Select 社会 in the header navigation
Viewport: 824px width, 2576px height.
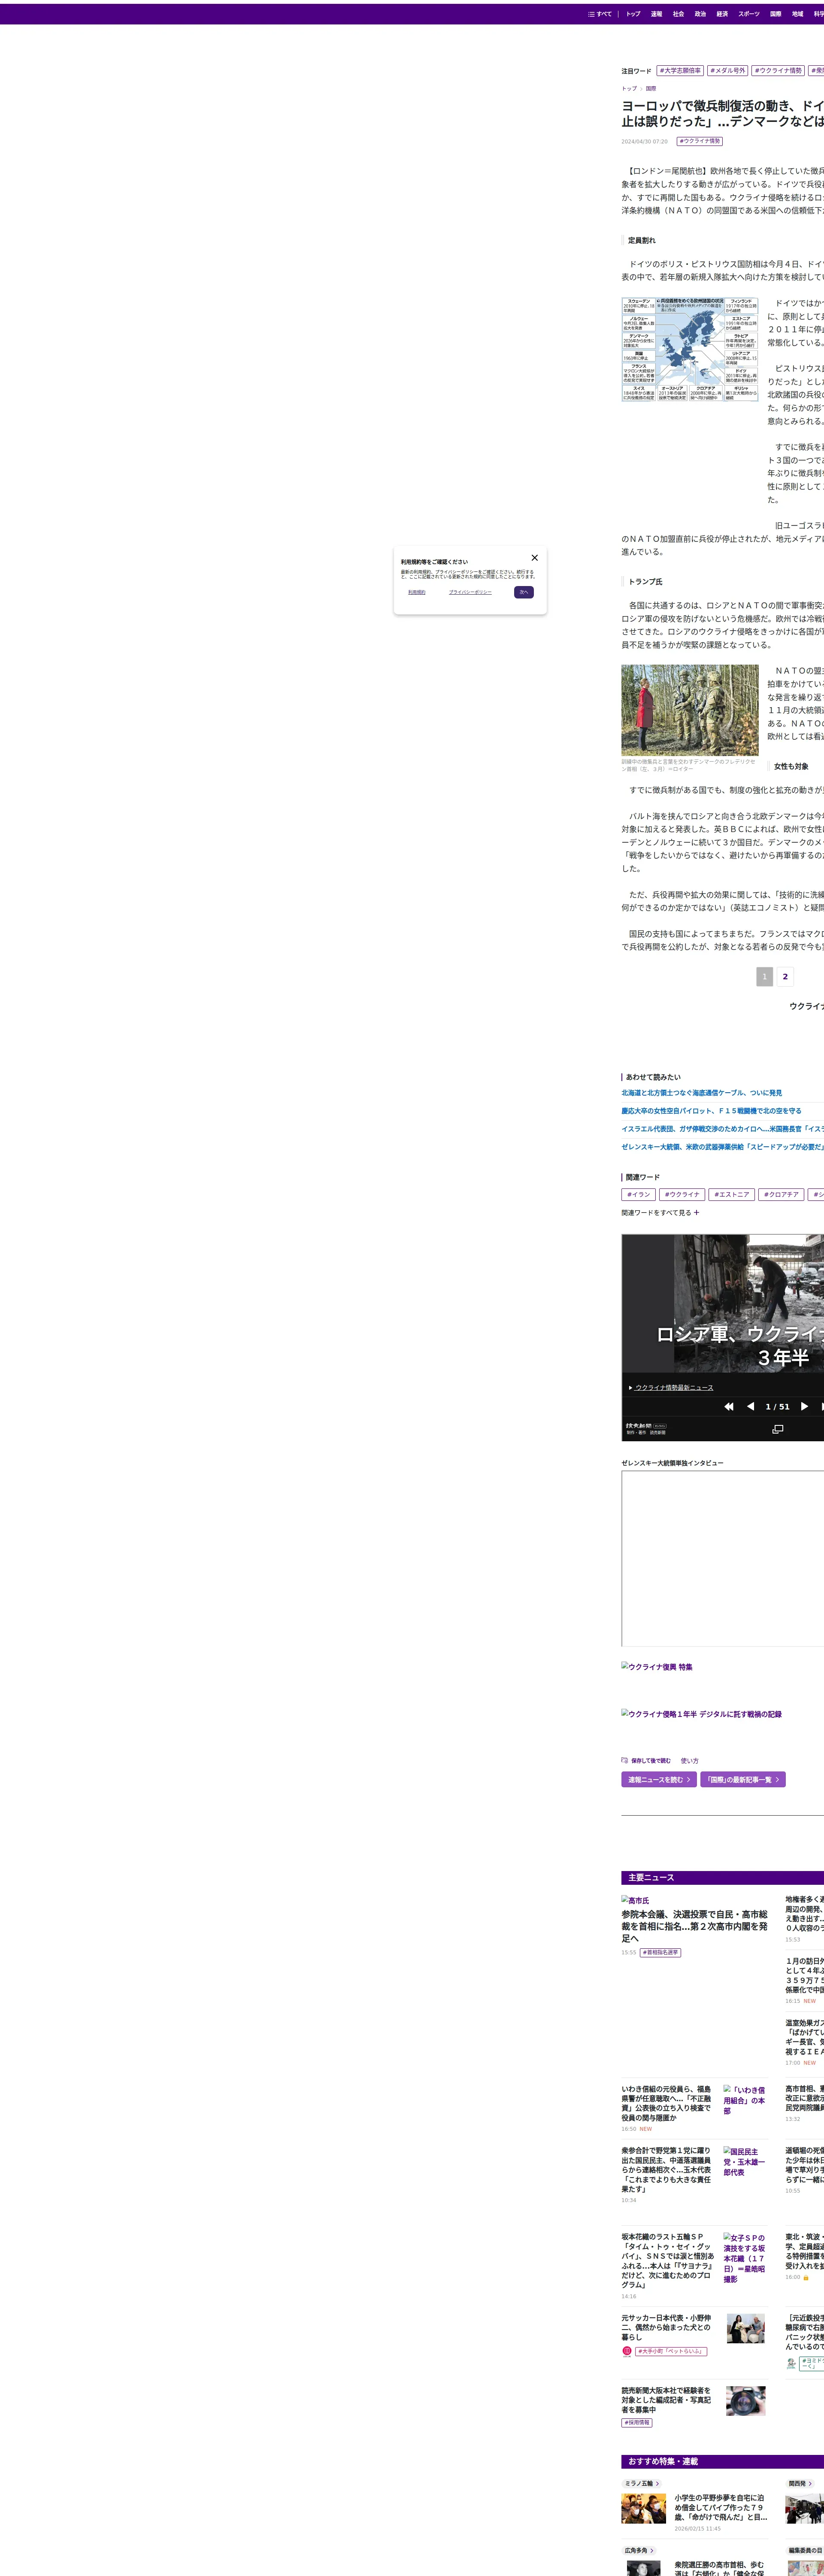[x=678, y=14]
